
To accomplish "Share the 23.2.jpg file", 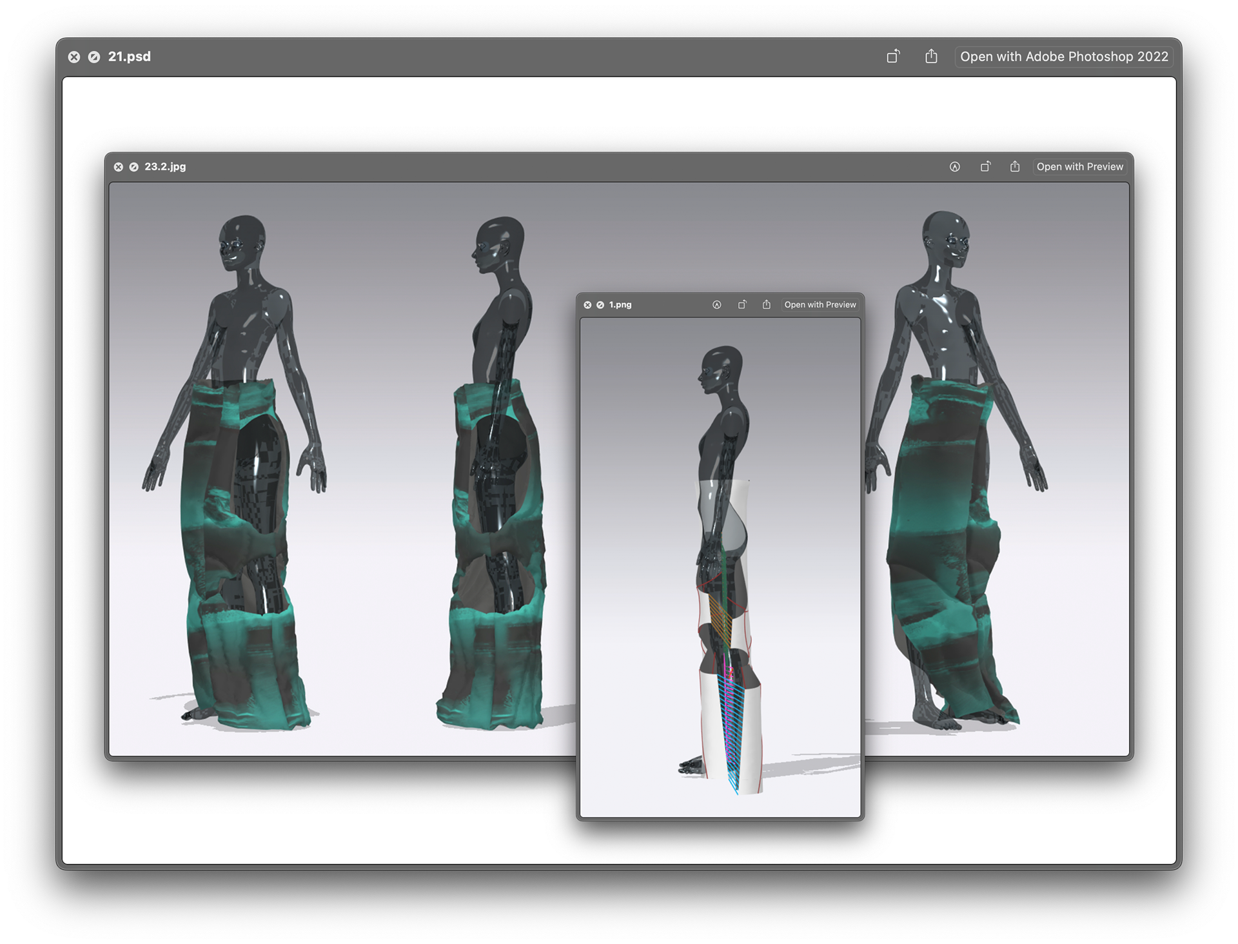I will [x=1015, y=167].
